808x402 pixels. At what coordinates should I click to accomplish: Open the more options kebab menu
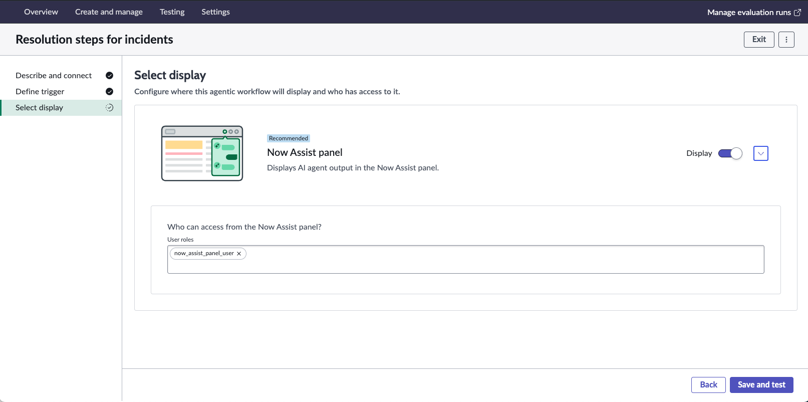(786, 39)
